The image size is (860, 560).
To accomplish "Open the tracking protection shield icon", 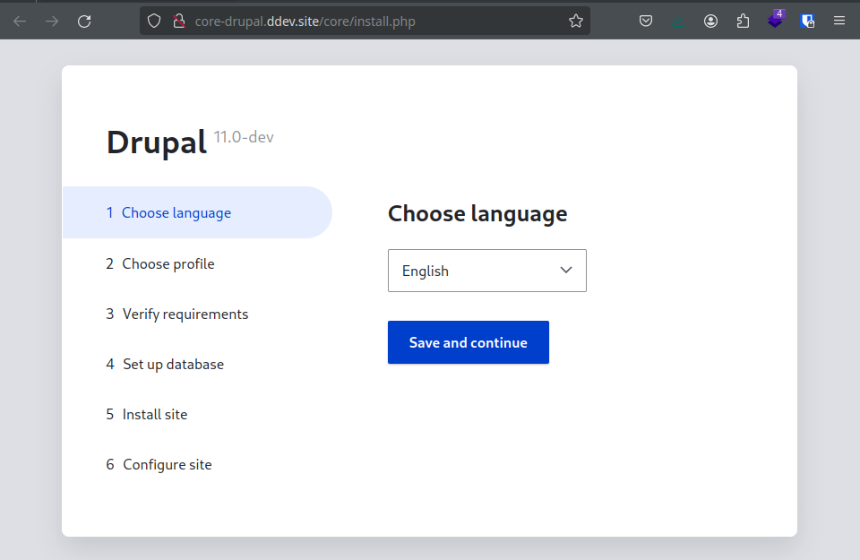I will pos(153,21).
